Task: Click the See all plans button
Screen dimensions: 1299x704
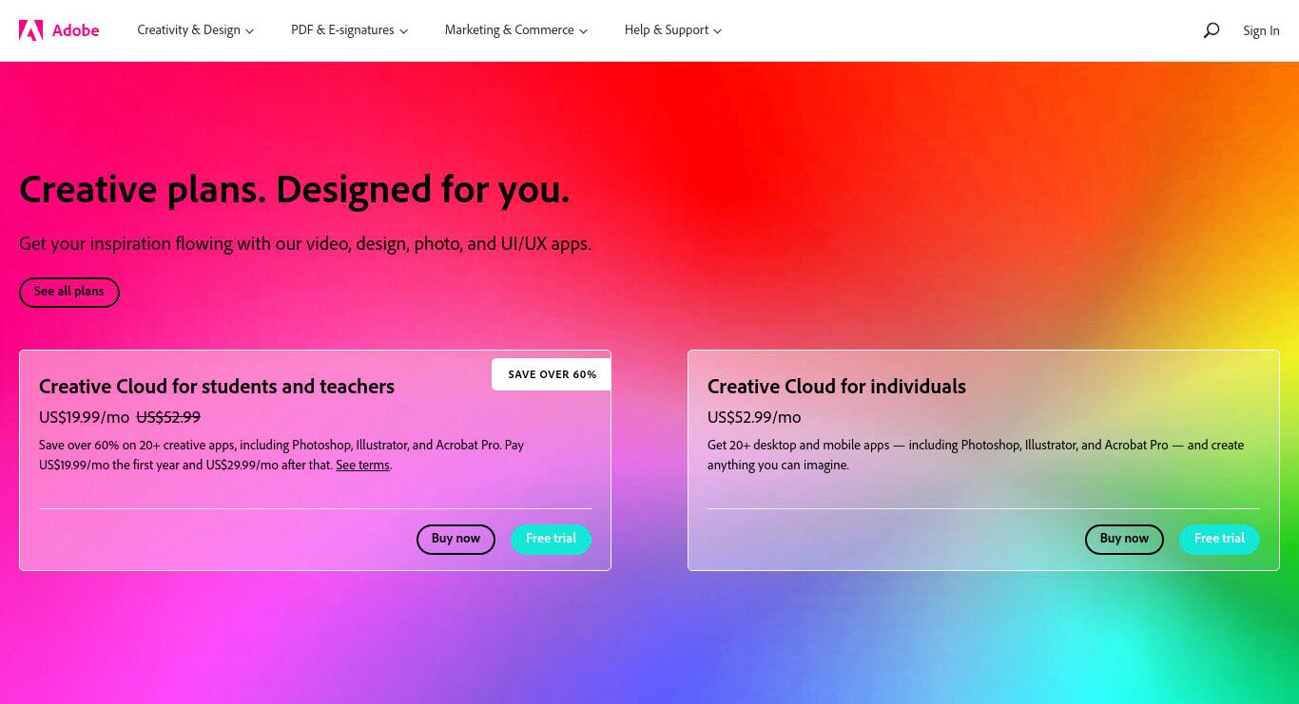Action: tap(69, 292)
